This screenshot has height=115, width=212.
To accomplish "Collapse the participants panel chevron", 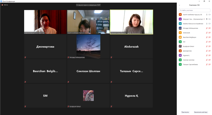I will point(179,5).
